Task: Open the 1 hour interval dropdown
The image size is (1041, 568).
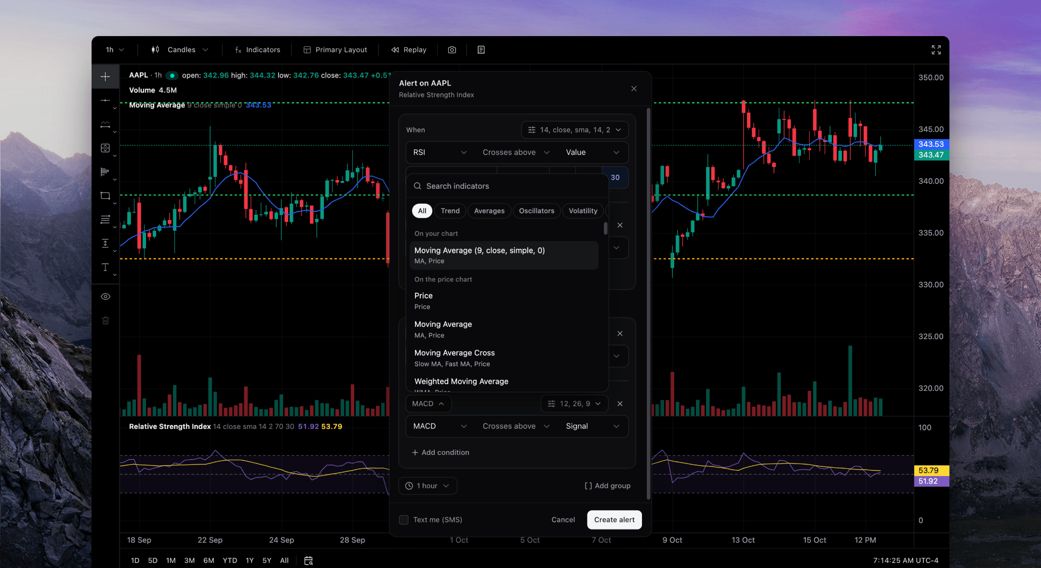Action: (x=427, y=486)
